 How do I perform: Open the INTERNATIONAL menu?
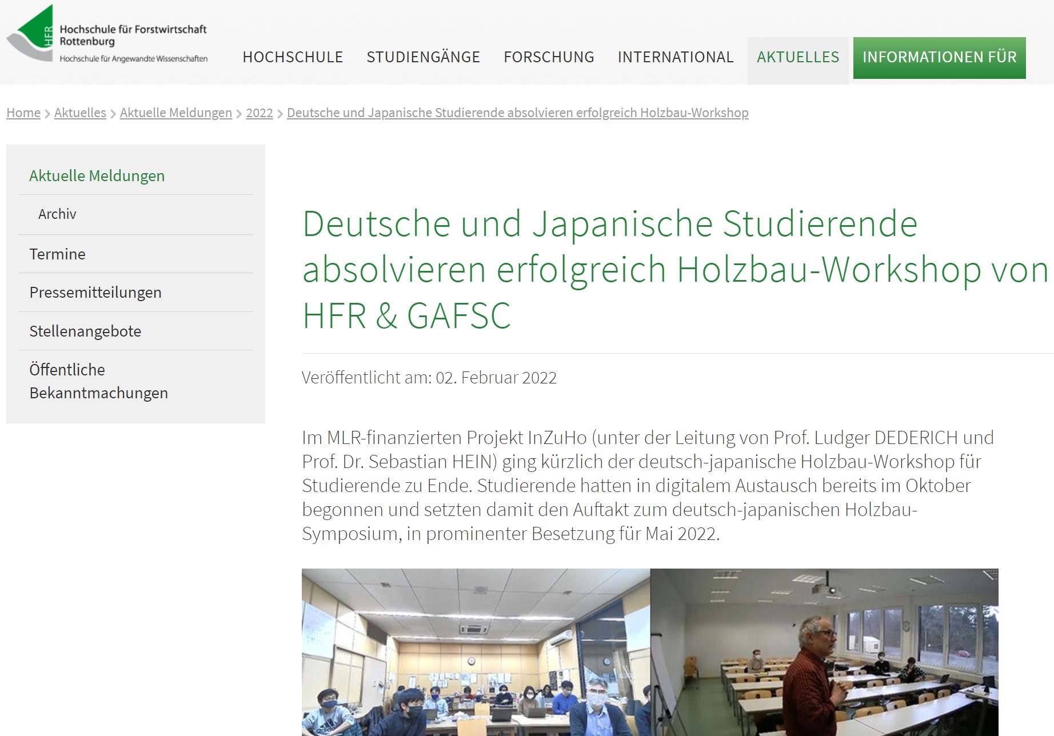[x=676, y=57]
